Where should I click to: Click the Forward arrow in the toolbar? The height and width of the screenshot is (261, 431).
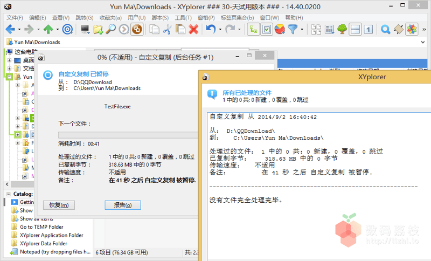coord(29,29)
